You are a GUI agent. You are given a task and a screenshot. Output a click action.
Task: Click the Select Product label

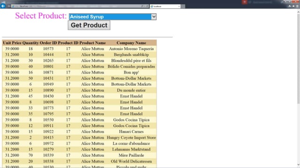(41, 15)
